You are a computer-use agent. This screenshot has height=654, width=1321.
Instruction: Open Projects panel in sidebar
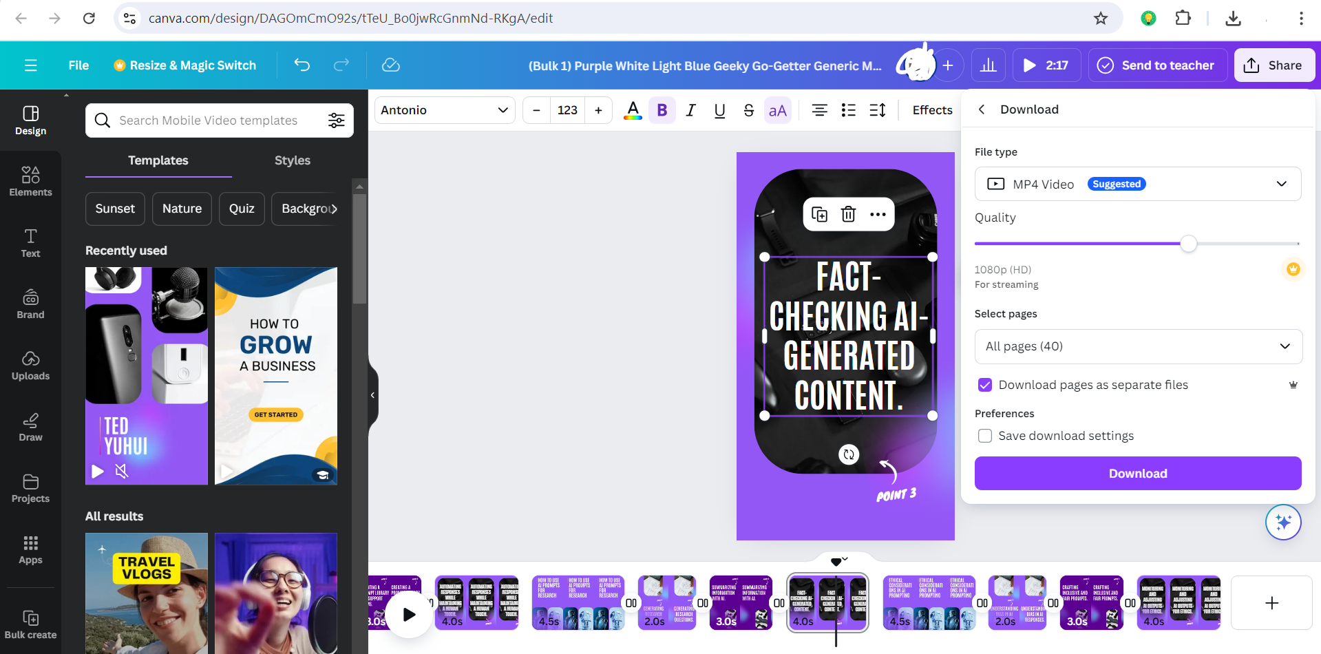click(30, 488)
